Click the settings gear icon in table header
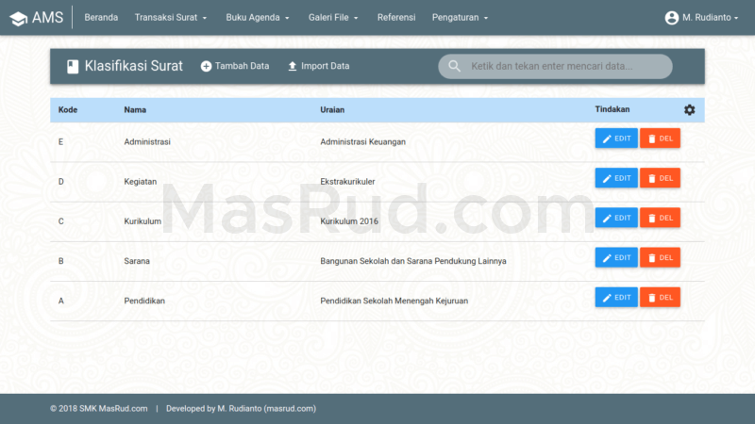This screenshot has width=755, height=424. click(x=689, y=110)
